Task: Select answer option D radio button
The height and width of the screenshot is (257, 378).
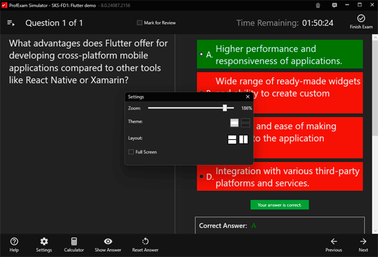Action: tap(201, 176)
